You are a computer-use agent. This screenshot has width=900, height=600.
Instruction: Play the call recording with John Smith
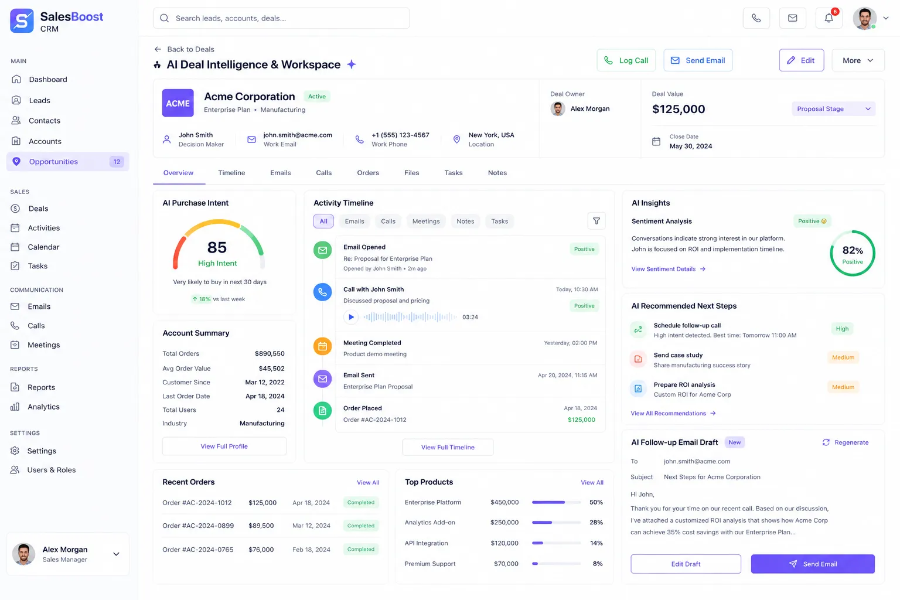click(x=351, y=317)
